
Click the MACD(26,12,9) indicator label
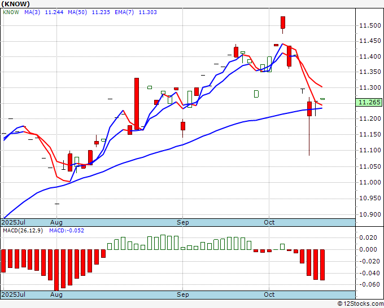click(x=23, y=231)
